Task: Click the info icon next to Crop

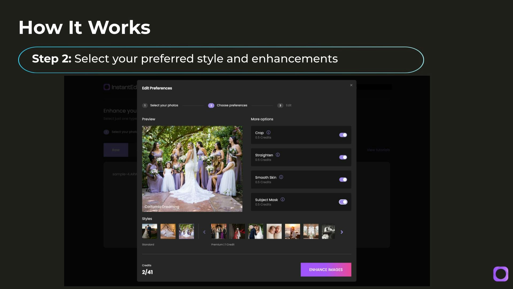Action: coord(269,132)
